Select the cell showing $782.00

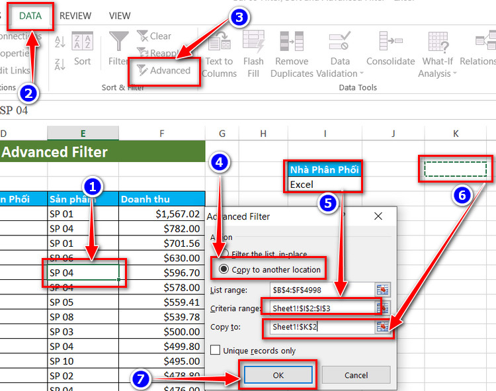click(162, 228)
